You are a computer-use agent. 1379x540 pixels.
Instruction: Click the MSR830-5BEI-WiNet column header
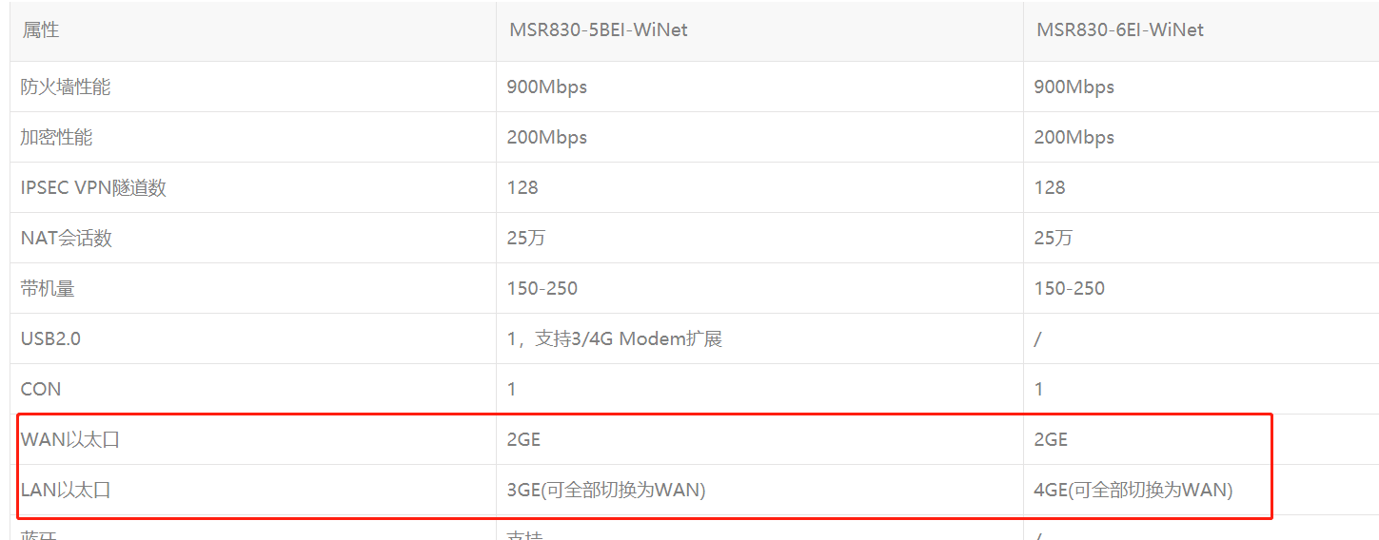[598, 30]
